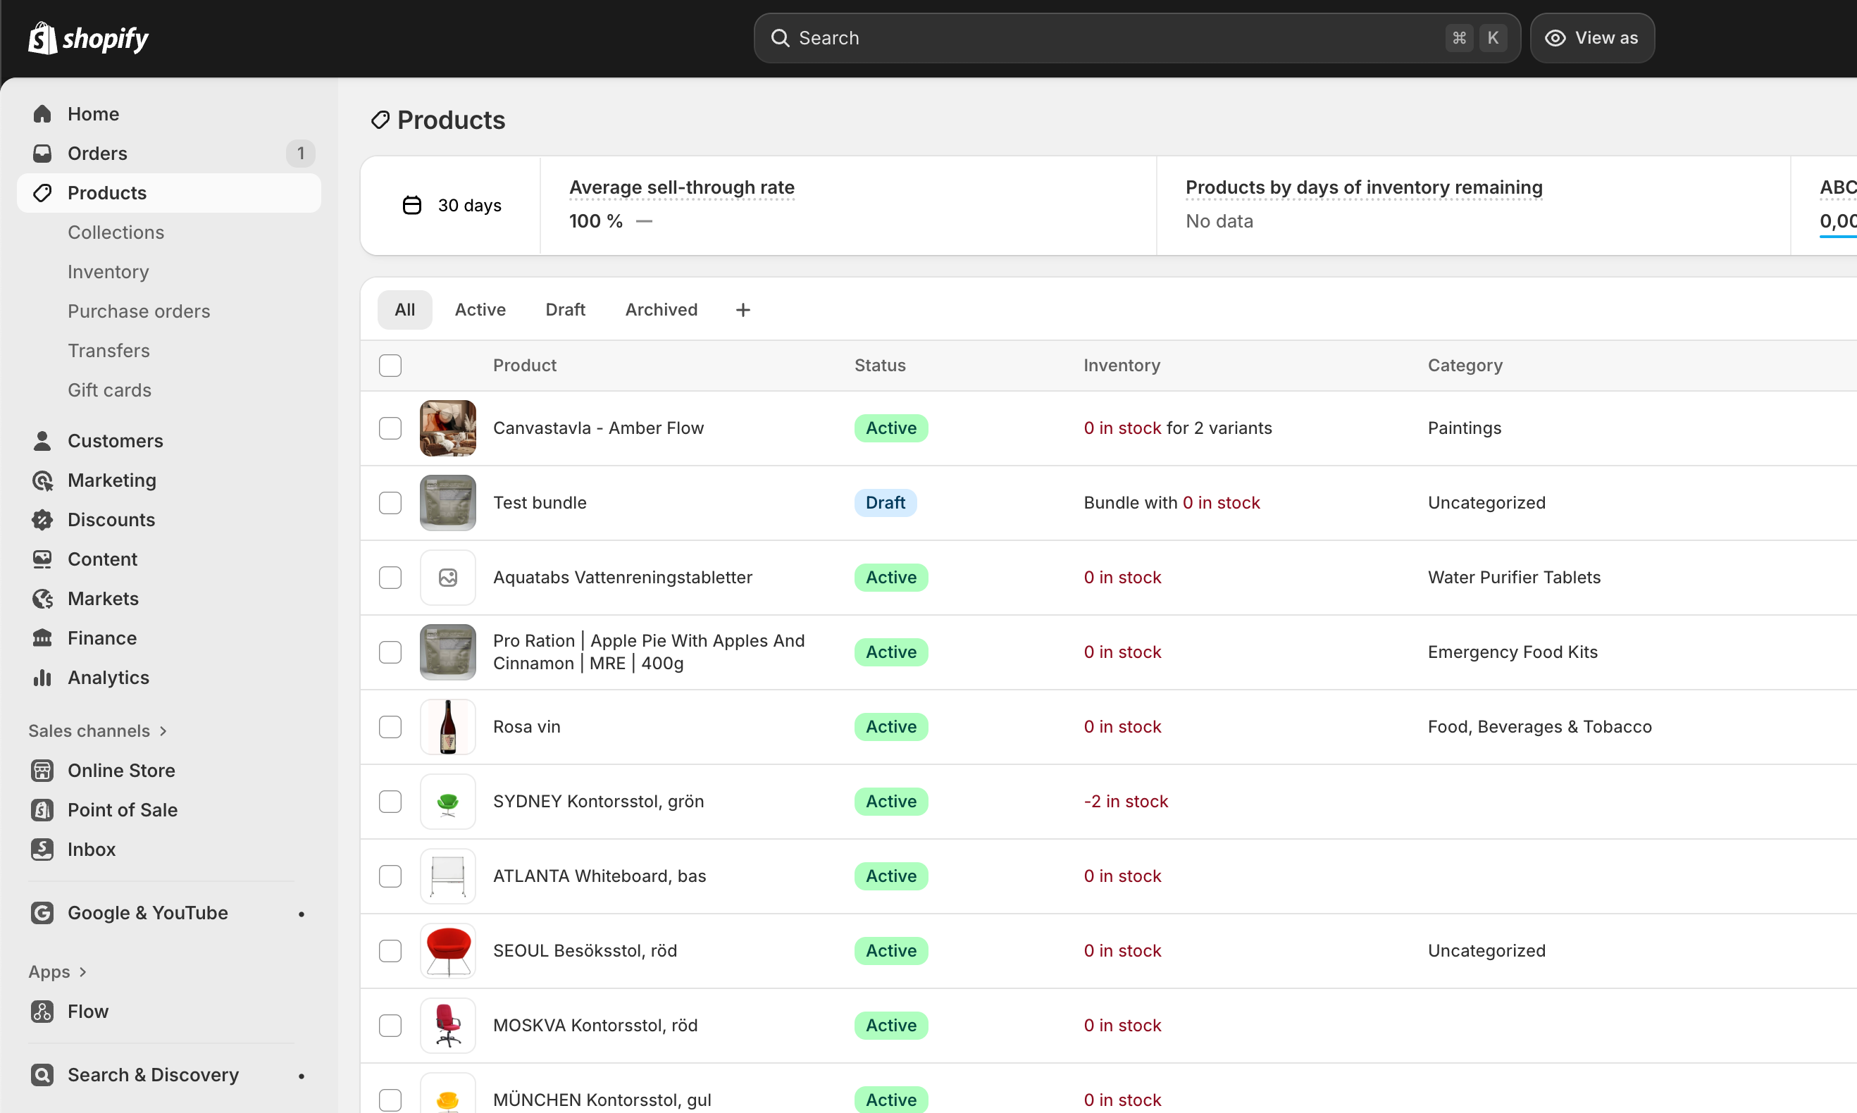The image size is (1857, 1113).
Task: Click plus icon to add view
Action: pyautogui.click(x=743, y=310)
